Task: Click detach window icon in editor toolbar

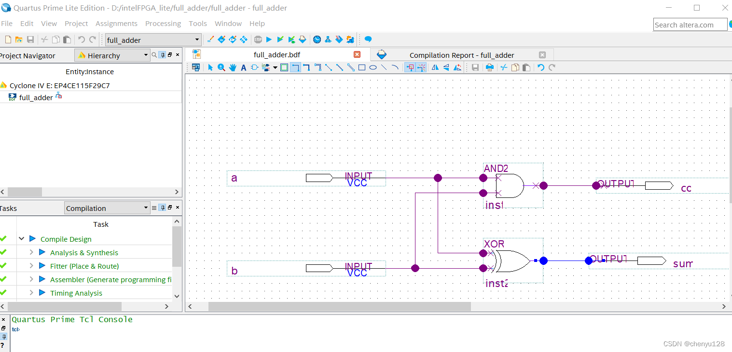Action: pos(196,67)
